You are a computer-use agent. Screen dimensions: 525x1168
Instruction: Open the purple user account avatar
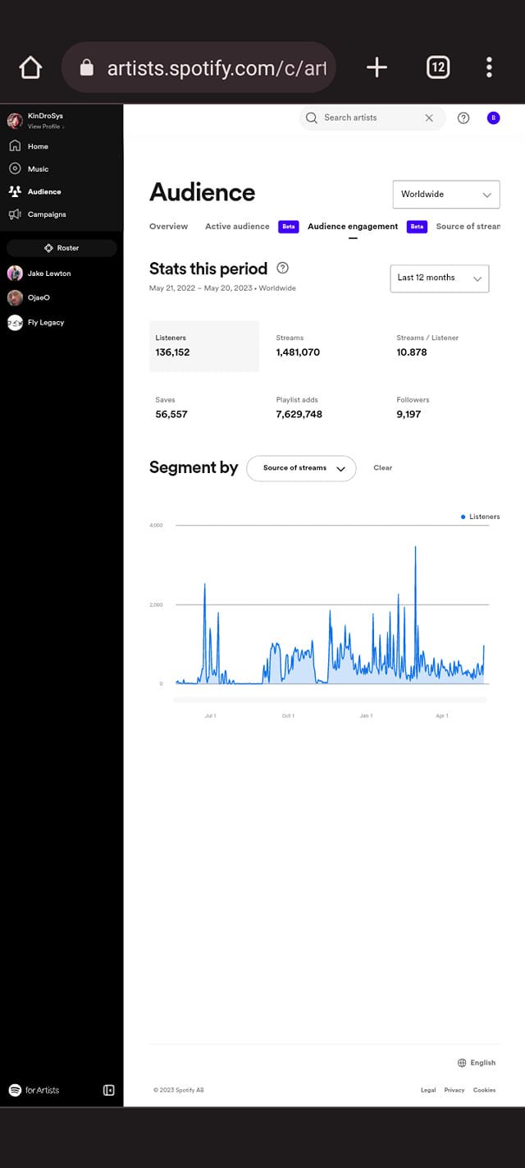point(493,118)
